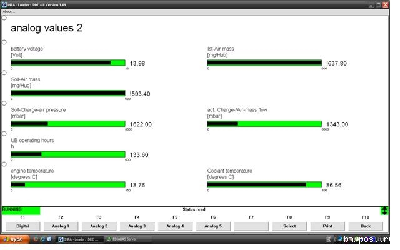Switch to the Analog 3 page
Image resolution: width=400 pixels, height=250 pixels.
coord(137,226)
